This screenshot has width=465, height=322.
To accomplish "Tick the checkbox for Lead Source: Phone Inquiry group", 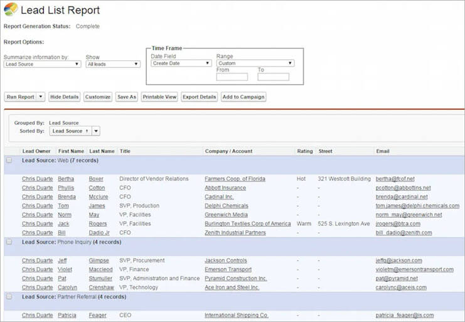I will coord(9,242).
